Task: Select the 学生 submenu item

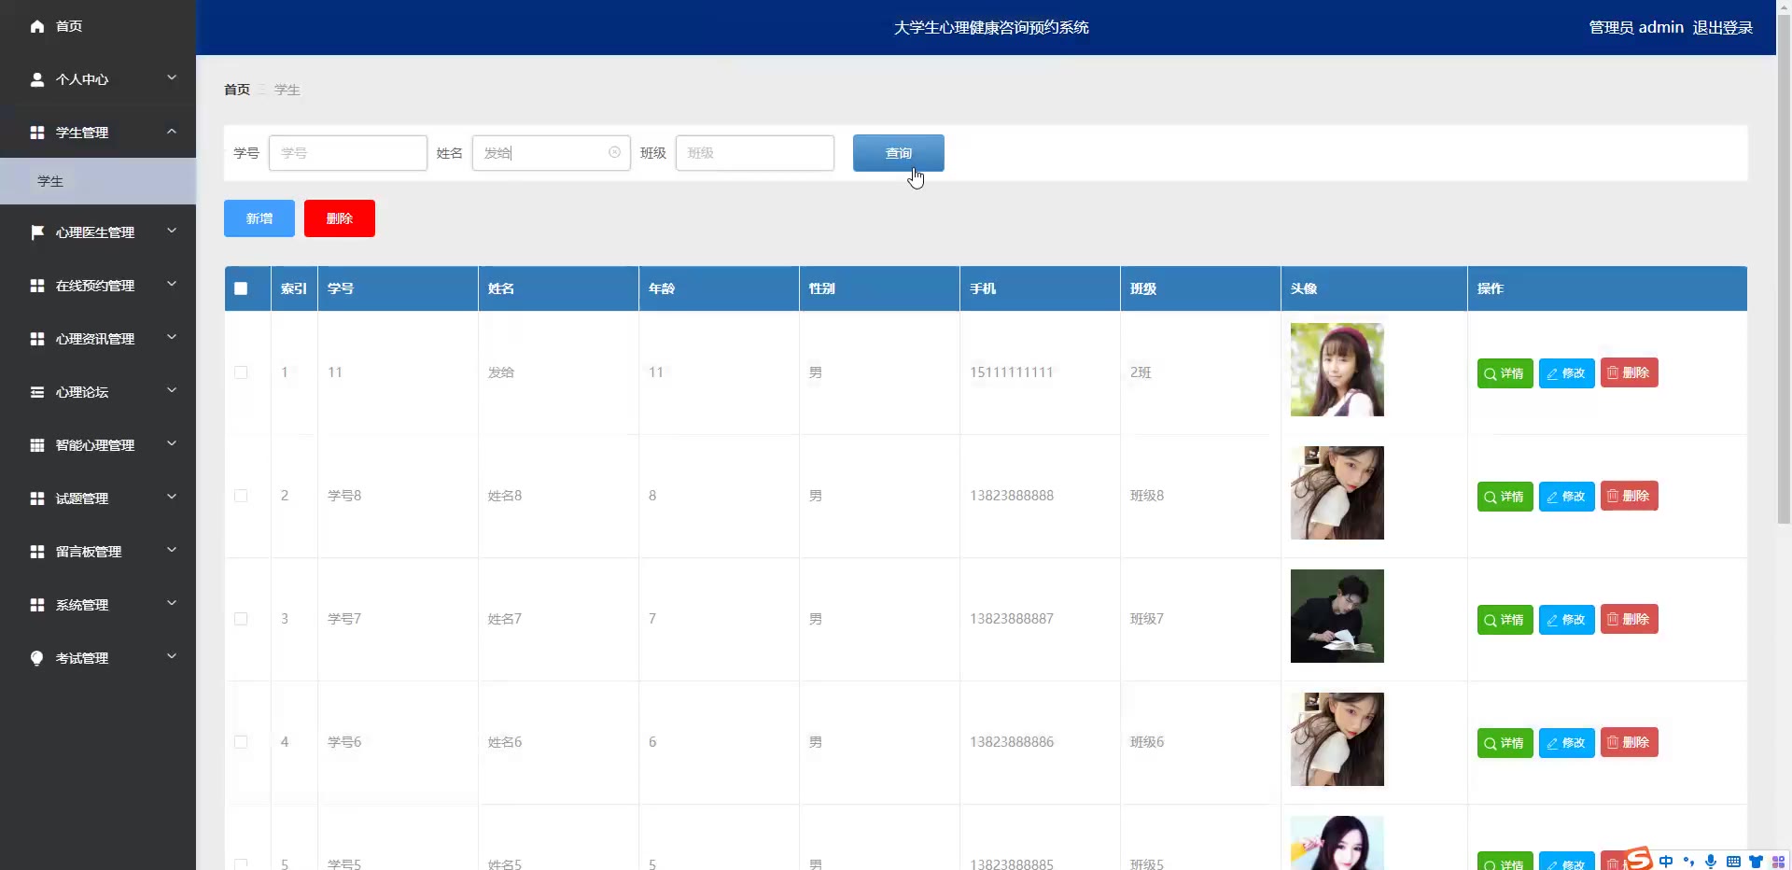Action: pos(98,181)
